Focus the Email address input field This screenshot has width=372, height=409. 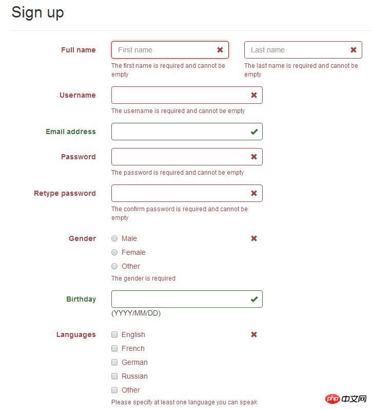(x=179, y=132)
